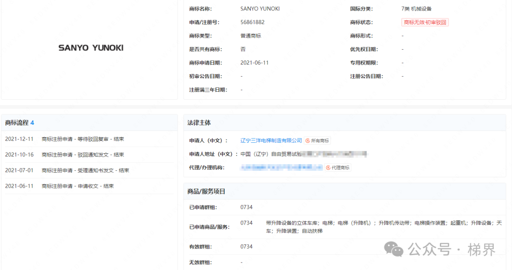512x270 pixels.
Task: Click the application date 2021-06-11 value
Action: pyautogui.click(x=255, y=63)
